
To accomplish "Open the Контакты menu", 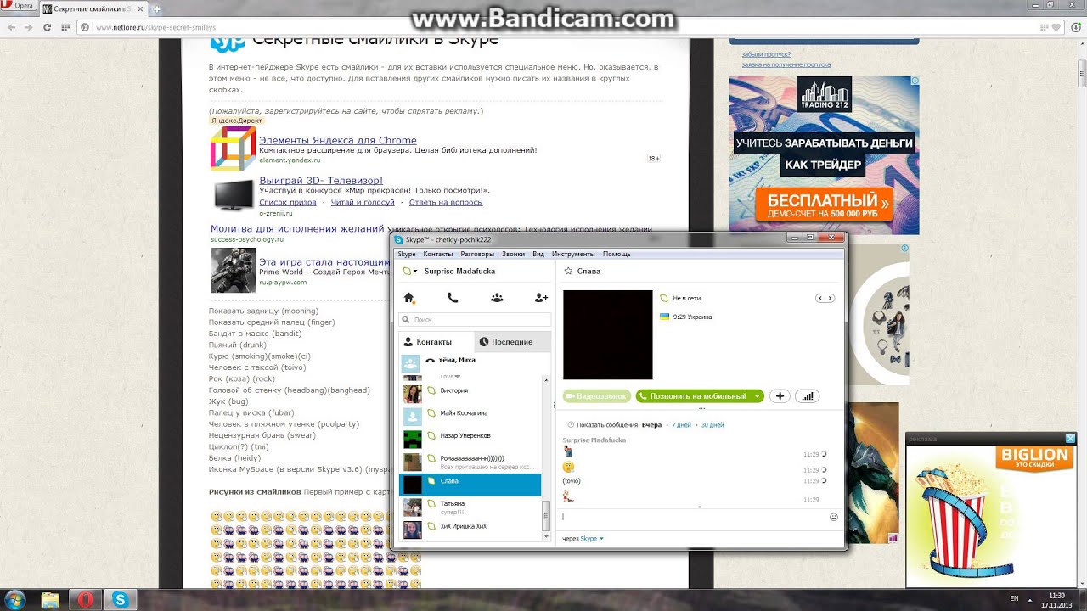I will point(438,254).
